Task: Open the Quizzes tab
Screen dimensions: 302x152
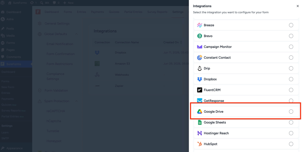Action: [114, 12]
